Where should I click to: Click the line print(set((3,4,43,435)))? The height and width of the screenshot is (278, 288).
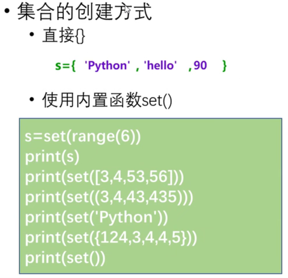pyautogui.click(x=109, y=197)
